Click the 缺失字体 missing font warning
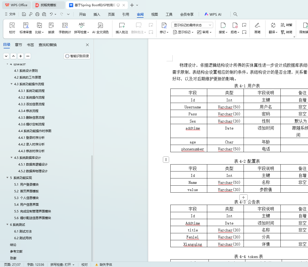This screenshot has height=267, width=308. coord(104,264)
